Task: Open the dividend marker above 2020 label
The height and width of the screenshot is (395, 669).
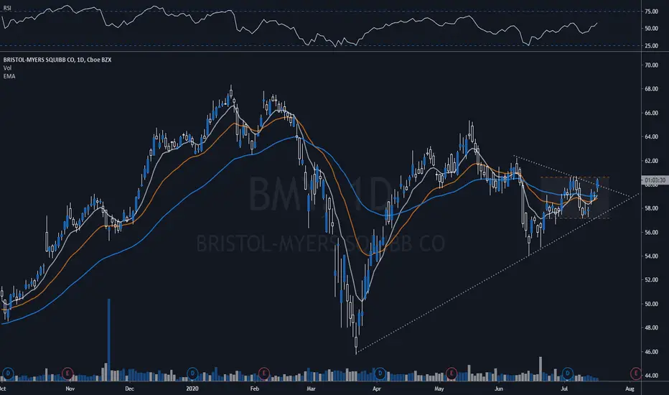Action: (192, 373)
